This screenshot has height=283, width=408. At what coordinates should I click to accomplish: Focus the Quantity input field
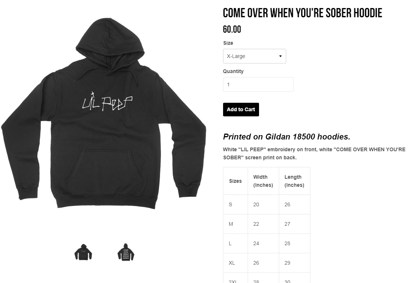click(x=258, y=84)
